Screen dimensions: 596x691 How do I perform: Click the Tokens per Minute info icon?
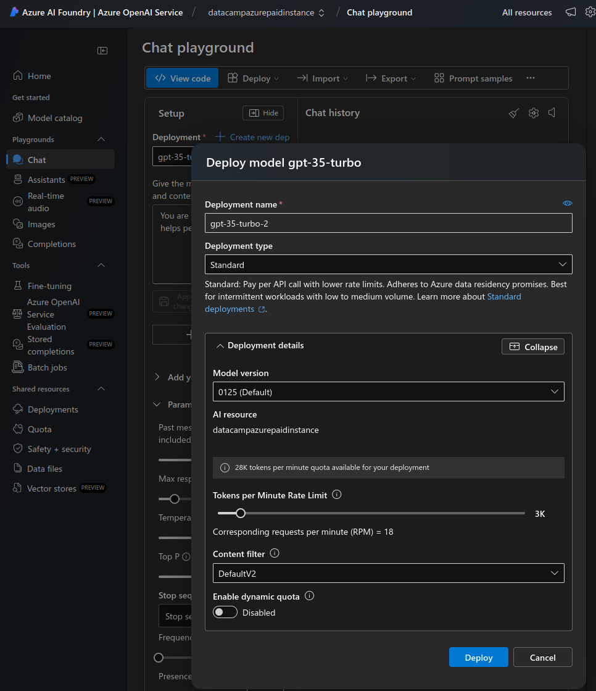click(337, 495)
